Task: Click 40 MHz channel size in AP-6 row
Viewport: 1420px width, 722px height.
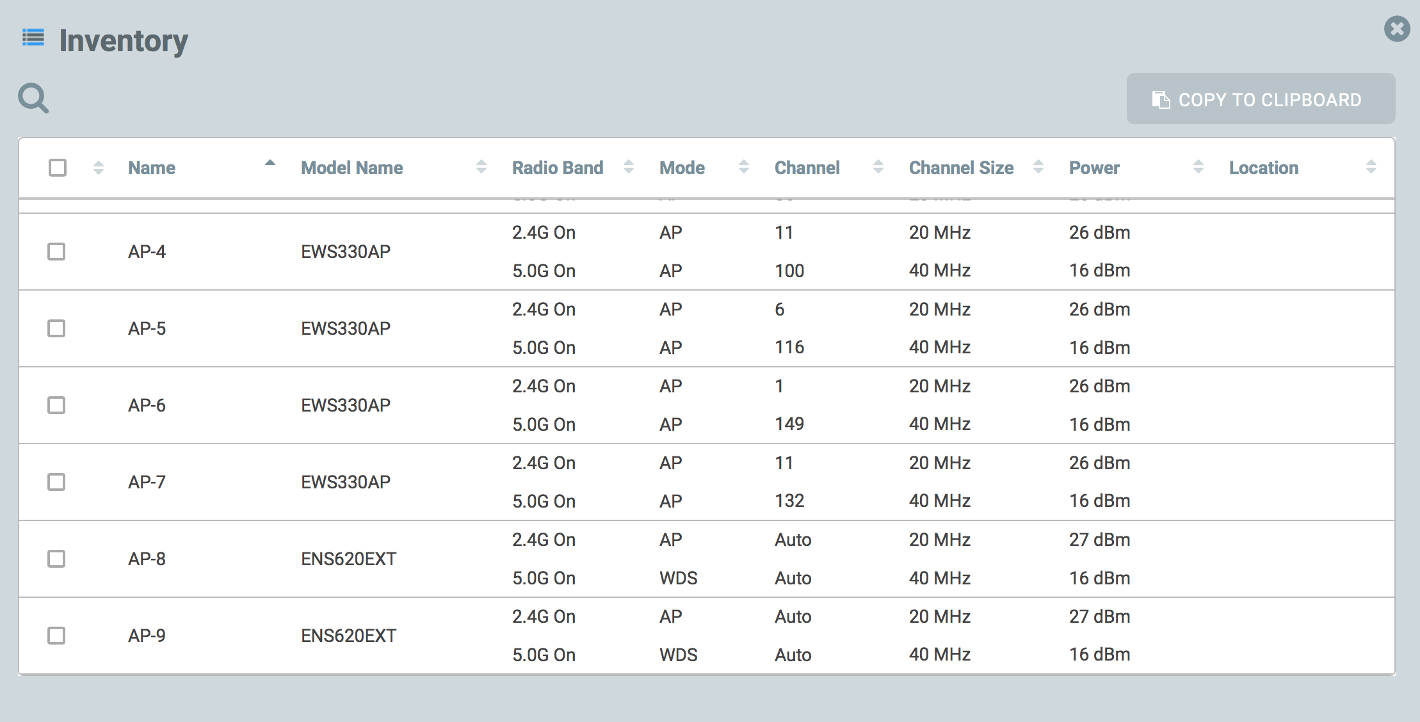Action: point(940,424)
